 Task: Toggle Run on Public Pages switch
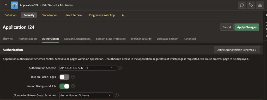[x=64, y=77]
